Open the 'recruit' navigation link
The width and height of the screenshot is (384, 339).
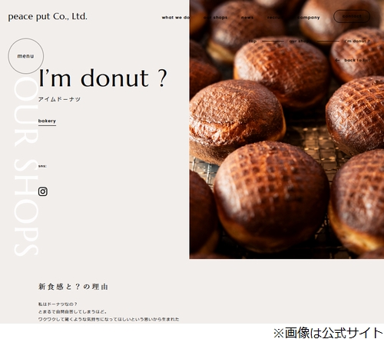[276, 18]
